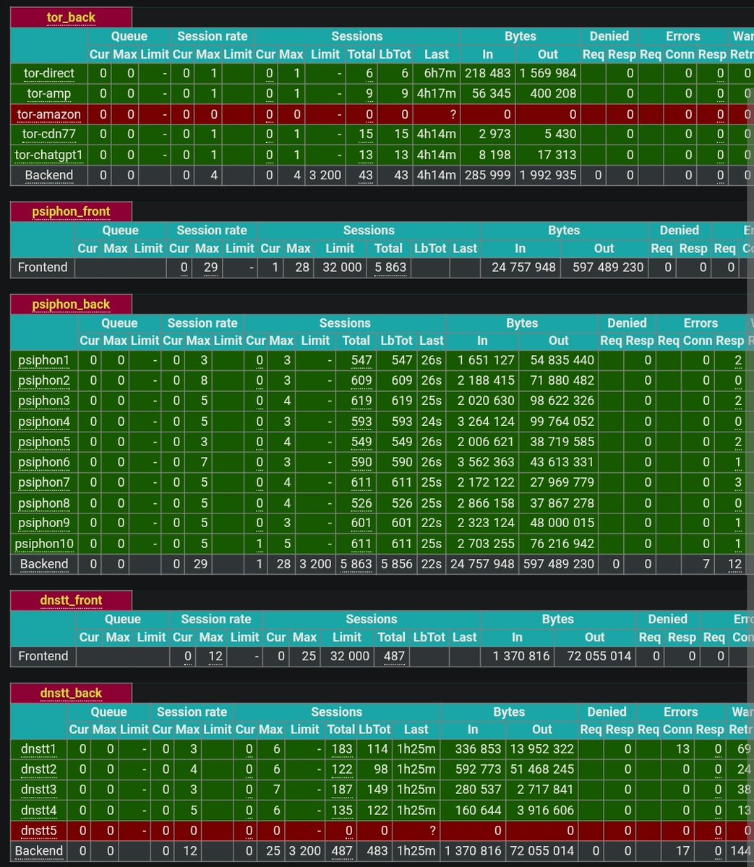Click the 609 total sessions for psiphon2
The height and width of the screenshot is (867, 754).
pos(361,380)
